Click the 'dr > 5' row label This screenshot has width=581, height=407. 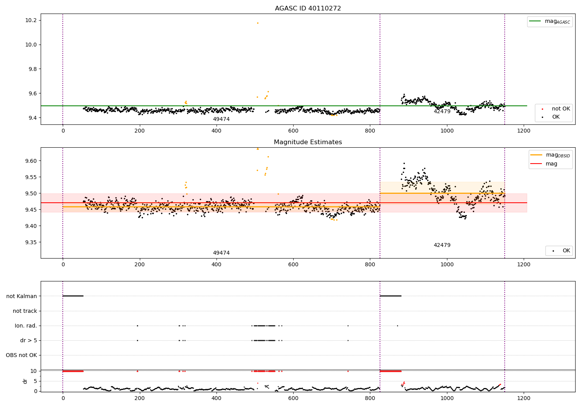[x=29, y=340]
